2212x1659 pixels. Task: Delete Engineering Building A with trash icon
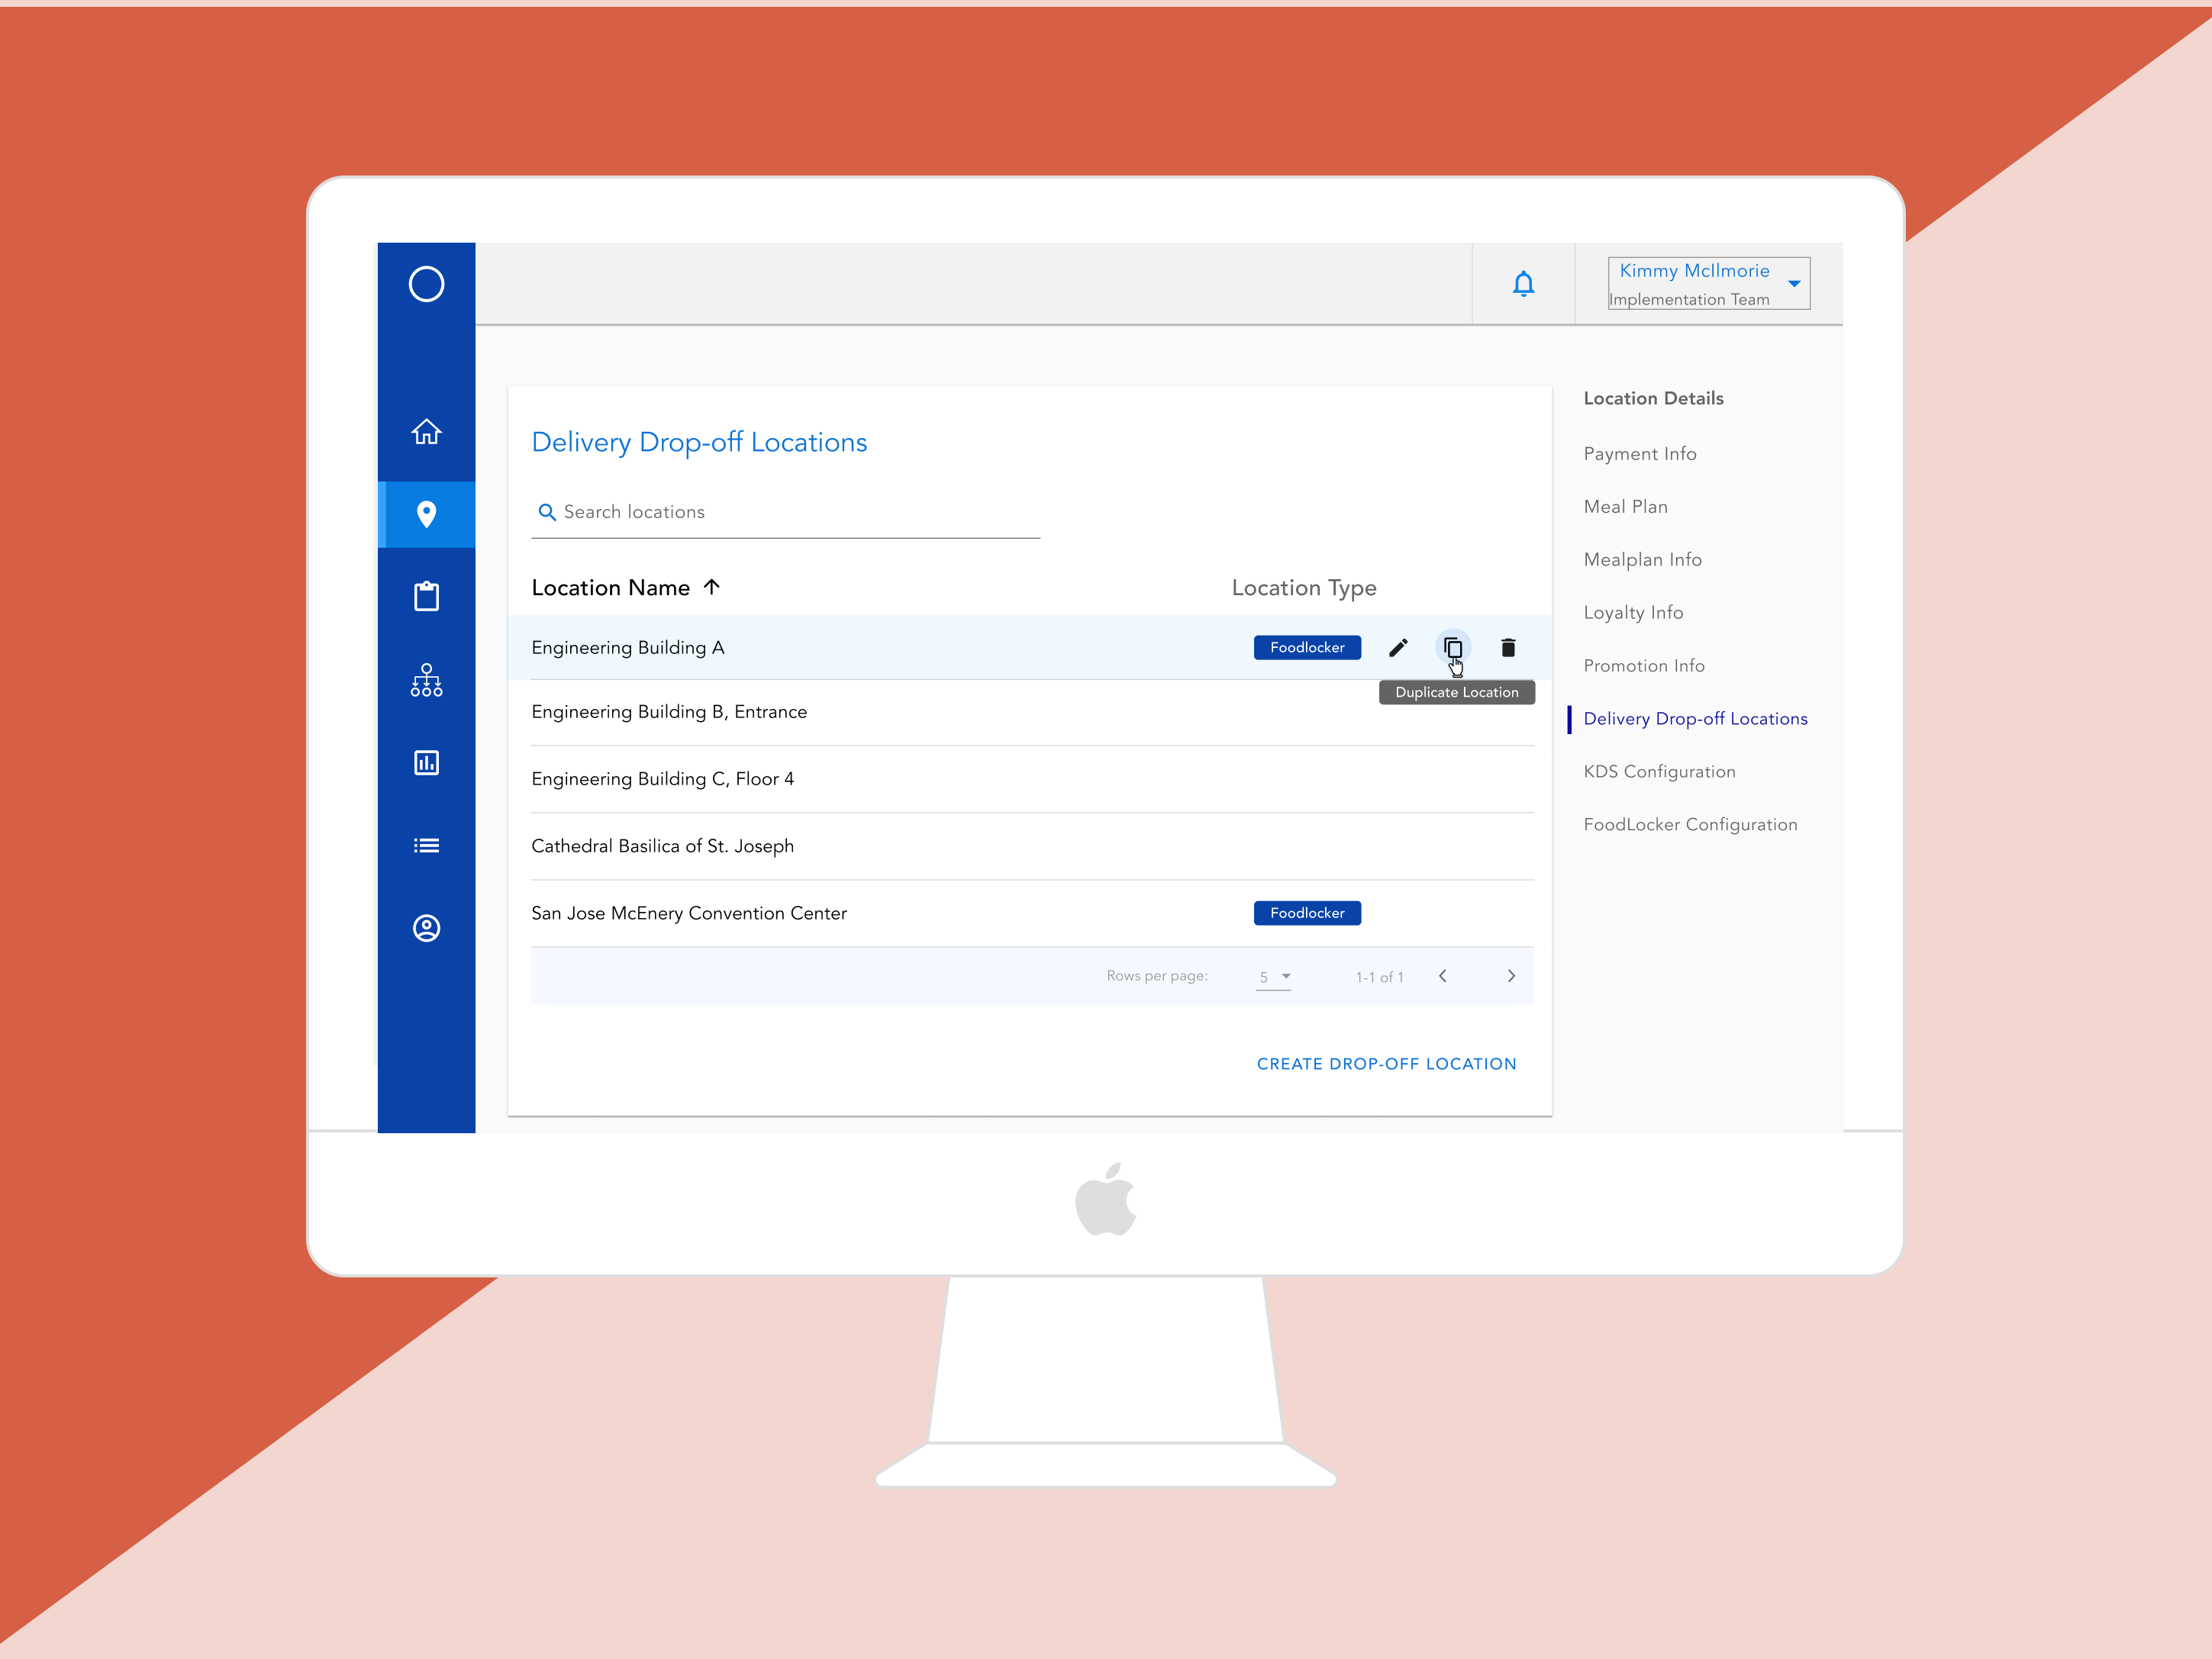pyautogui.click(x=1508, y=648)
